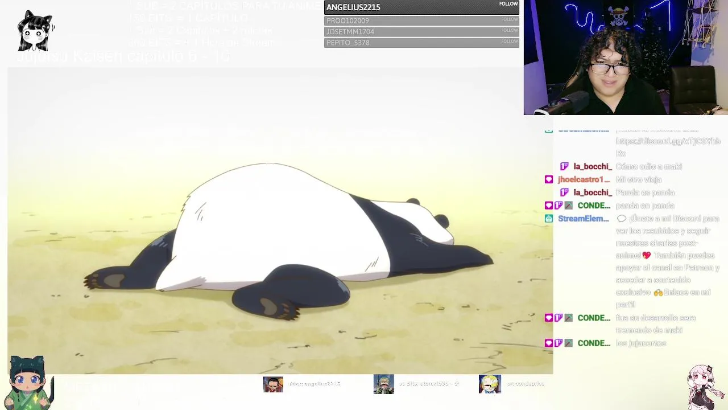Click chat message 'Mi otro vieja'
The height and width of the screenshot is (410, 728).
(x=638, y=179)
